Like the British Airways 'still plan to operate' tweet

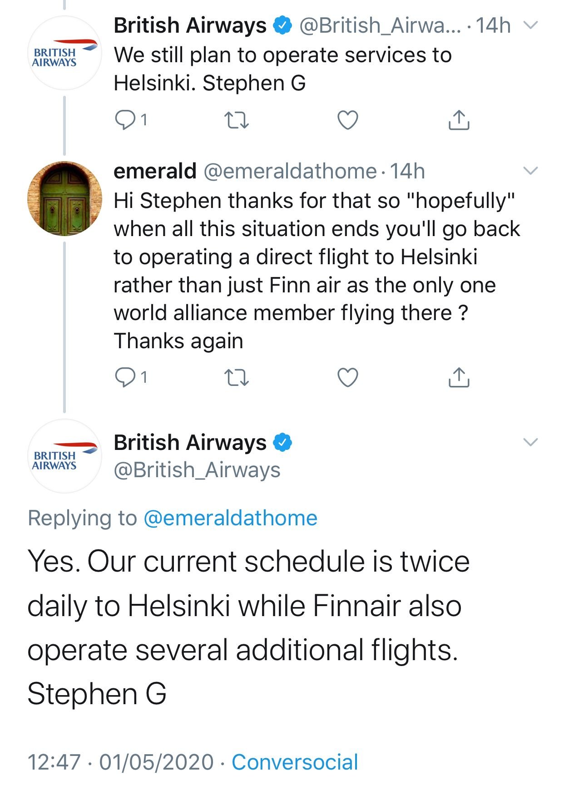click(x=348, y=120)
